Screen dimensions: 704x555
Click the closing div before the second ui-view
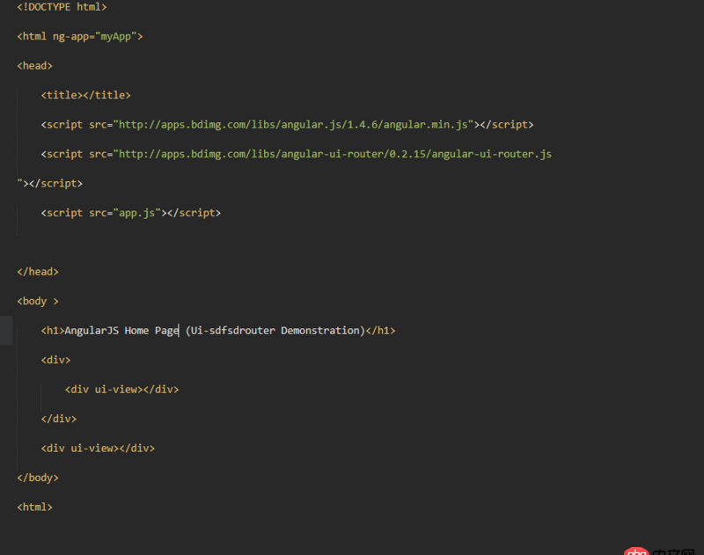coord(58,418)
